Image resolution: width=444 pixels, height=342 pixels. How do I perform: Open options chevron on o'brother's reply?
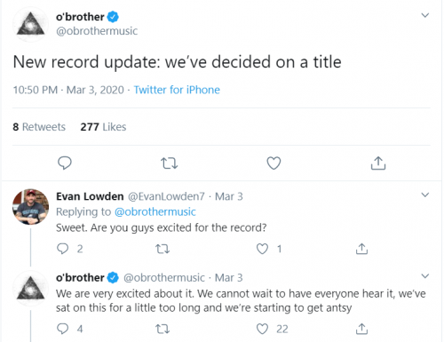click(425, 276)
